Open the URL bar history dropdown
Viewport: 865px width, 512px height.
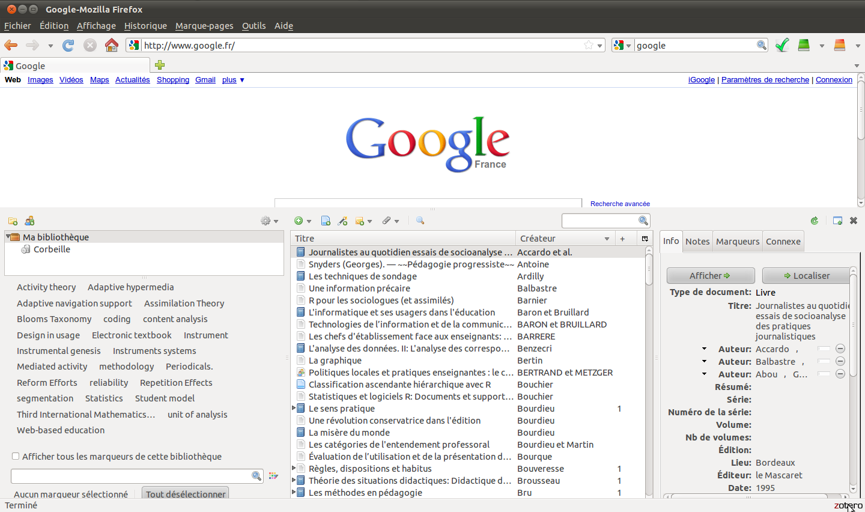pyautogui.click(x=599, y=46)
